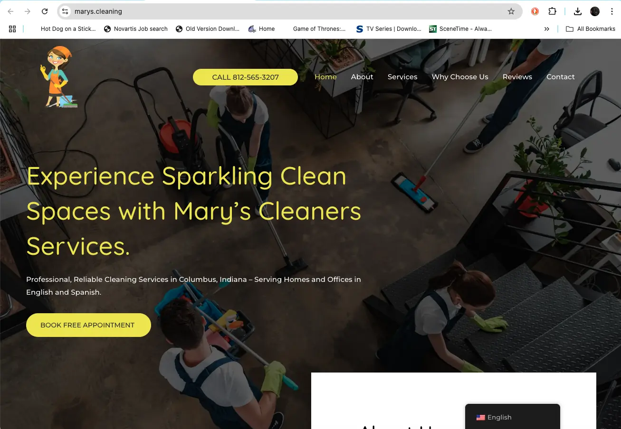Screen dimensions: 621x429
Task: Click the browser back arrow
Action: coord(10,11)
